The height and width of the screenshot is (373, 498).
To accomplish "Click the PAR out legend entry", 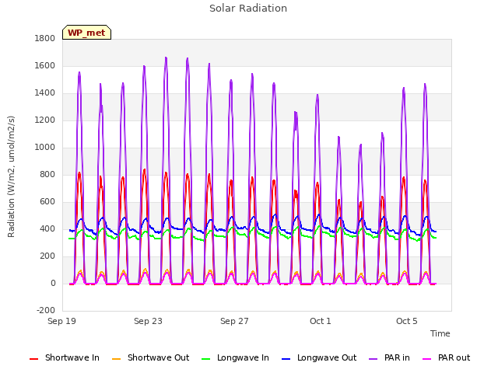I will 446,357.
